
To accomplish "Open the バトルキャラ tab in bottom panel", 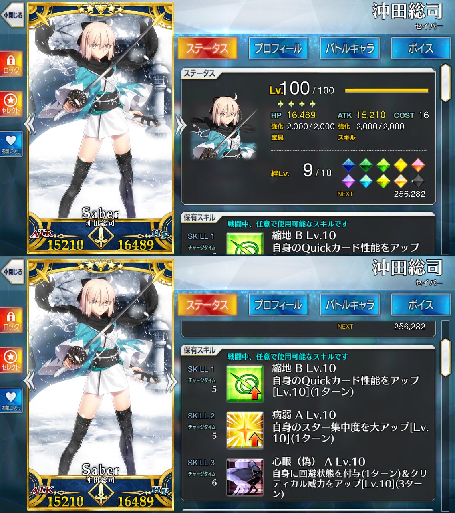I will point(350,305).
